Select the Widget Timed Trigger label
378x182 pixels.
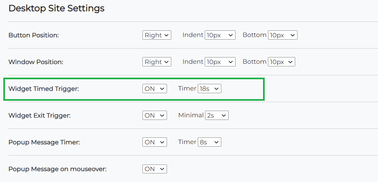coord(43,89)
